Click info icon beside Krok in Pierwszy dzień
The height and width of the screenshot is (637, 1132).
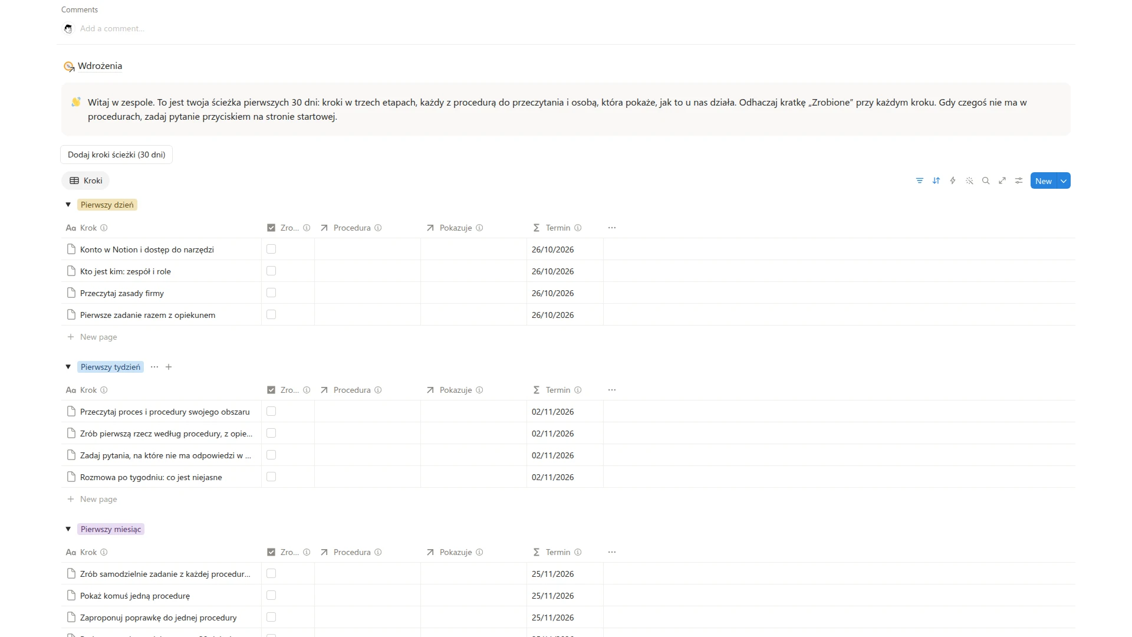104,228
